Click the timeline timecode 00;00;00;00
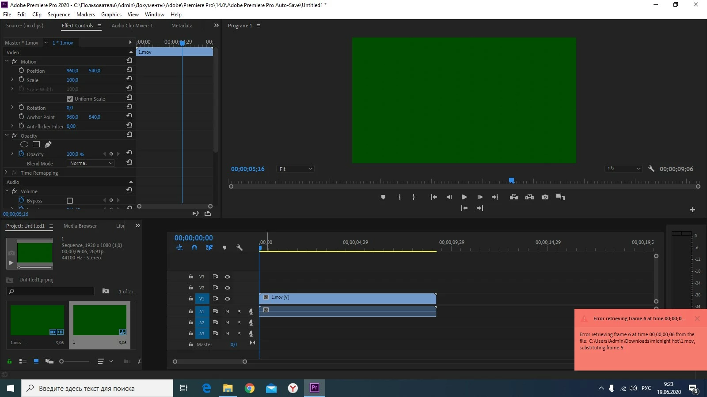This screenshot has width=707, height=397. coord(194,238)
